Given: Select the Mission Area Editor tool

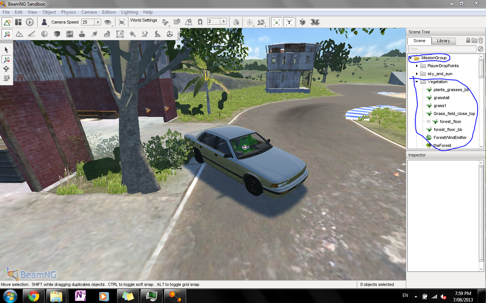Looking at the screenshot, I should pos(119,34).
